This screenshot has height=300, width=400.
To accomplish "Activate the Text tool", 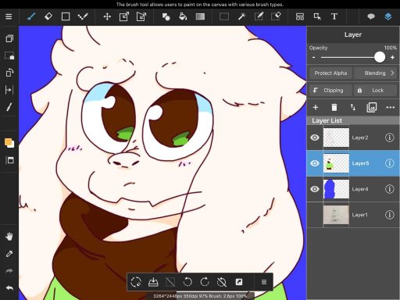I will click(x=334, y=16).
